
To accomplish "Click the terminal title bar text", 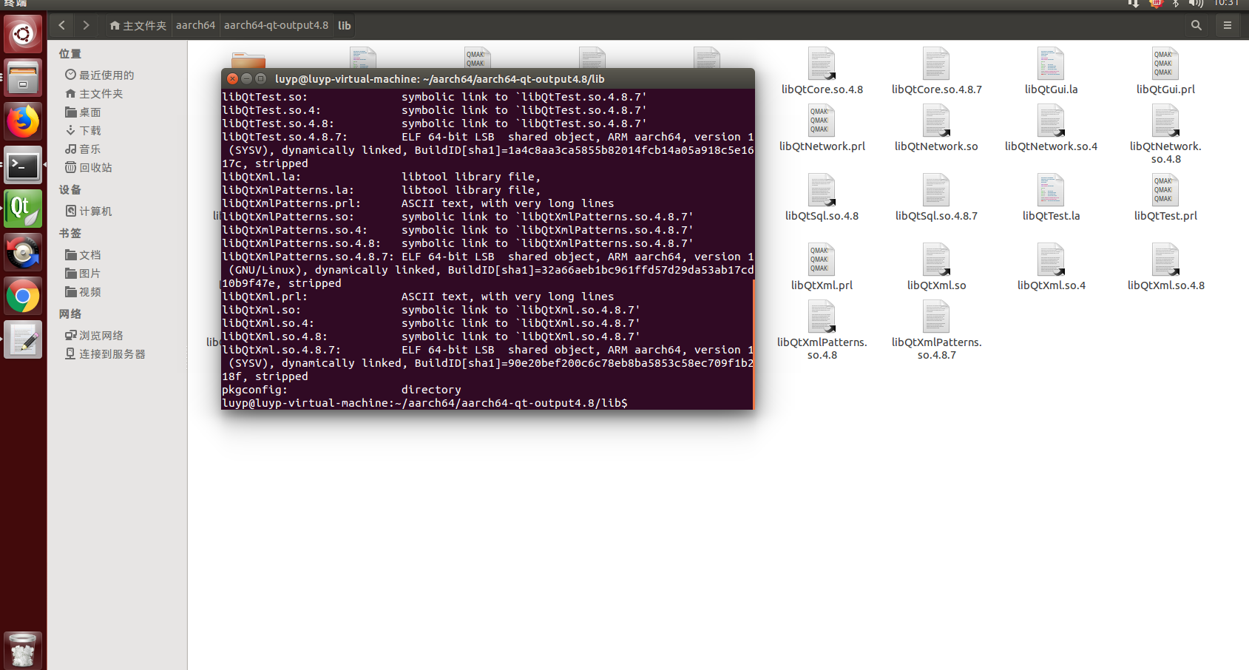I will click(x=439, y=78).
